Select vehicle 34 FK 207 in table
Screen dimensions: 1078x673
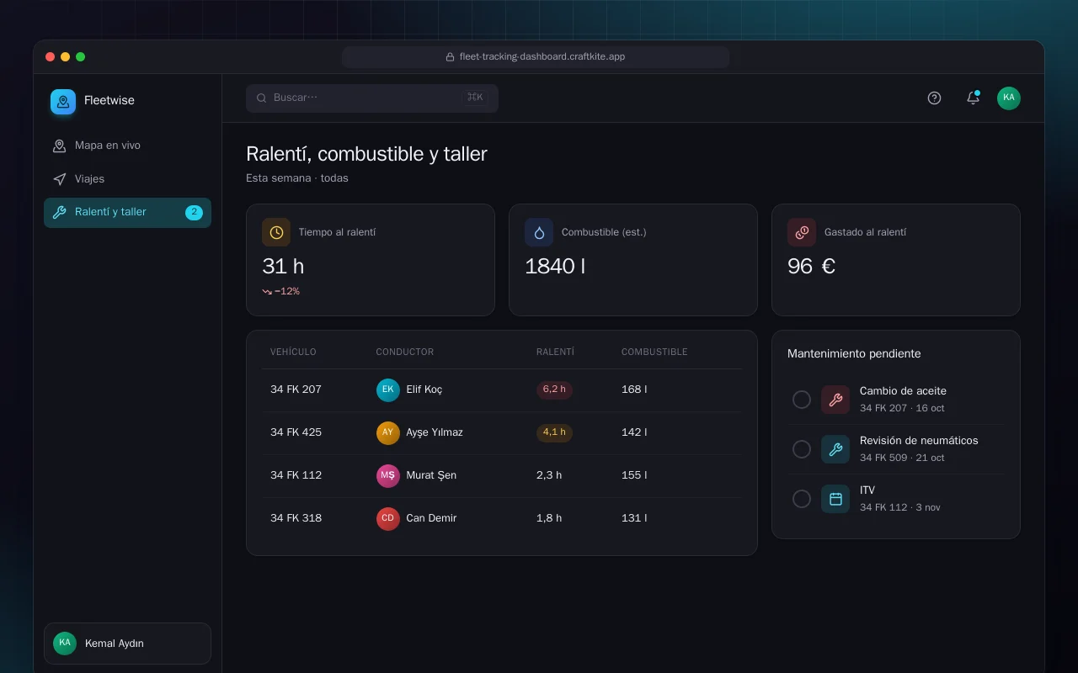[x=296, y=389]
